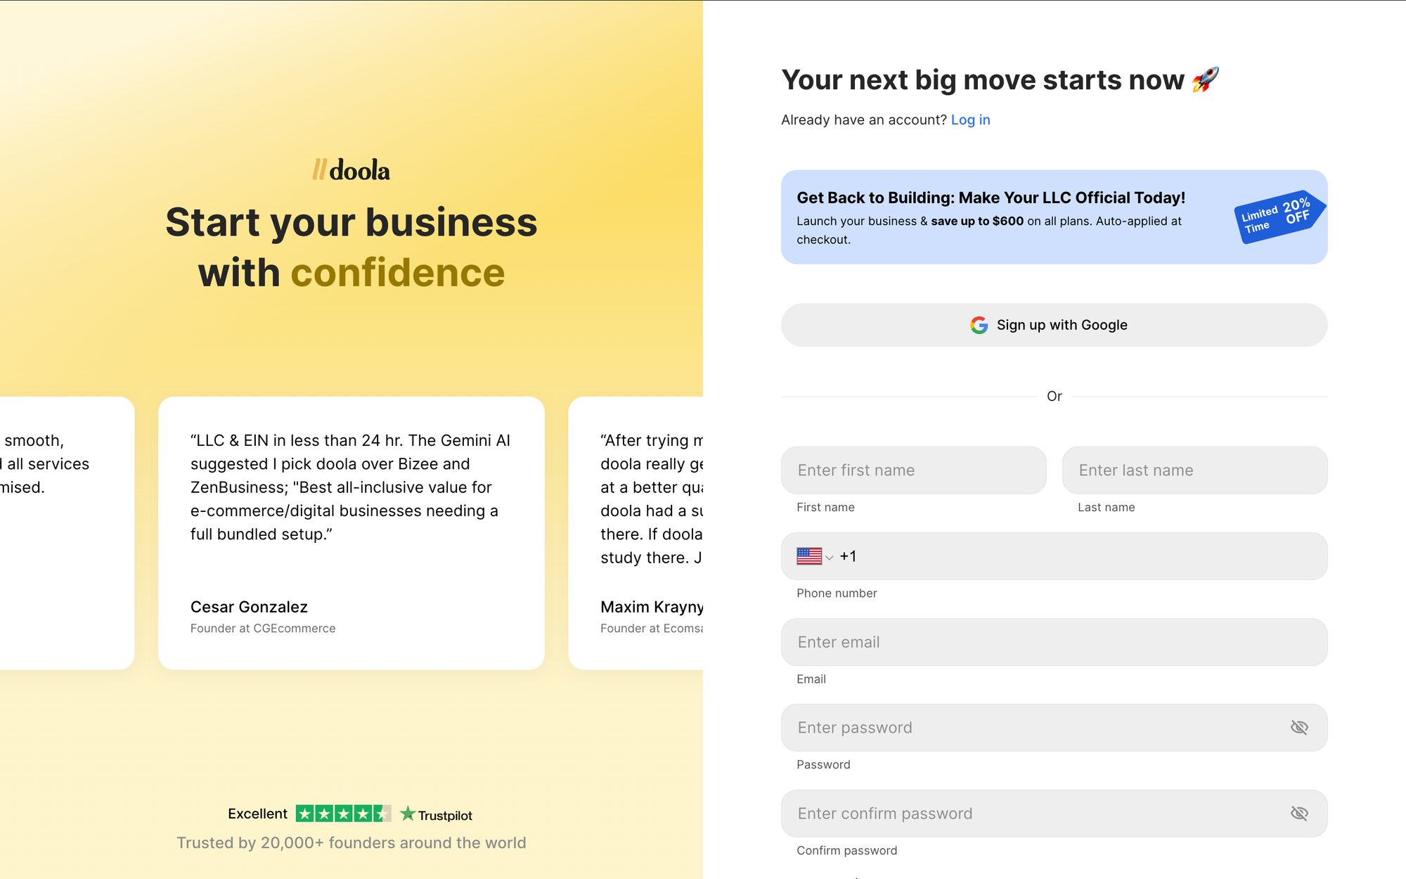Image resolution: width=1406 pixels, height=879 pixels.
Task: Click the Trustpilot logo
Action: coord(436,814)
